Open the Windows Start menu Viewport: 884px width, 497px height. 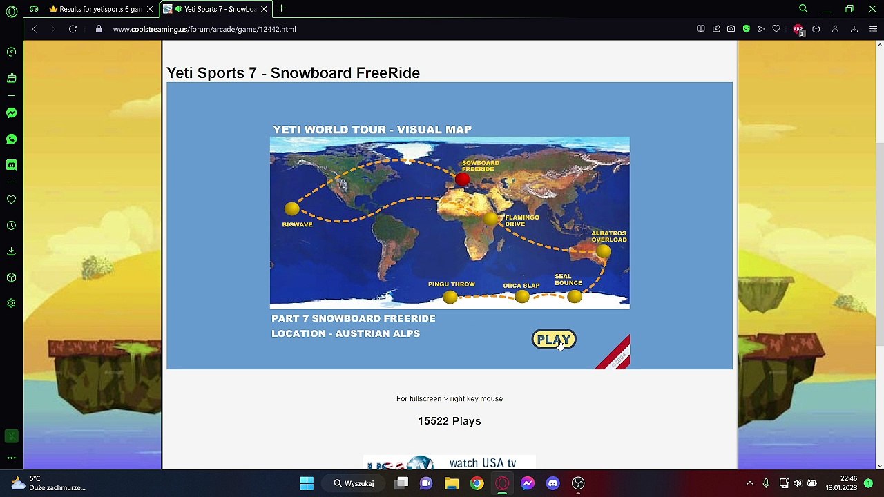[x=307, y=483]
